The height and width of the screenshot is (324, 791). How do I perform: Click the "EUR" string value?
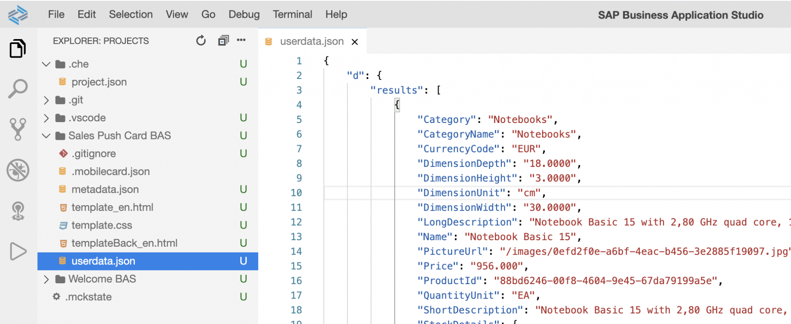(527, 149)
